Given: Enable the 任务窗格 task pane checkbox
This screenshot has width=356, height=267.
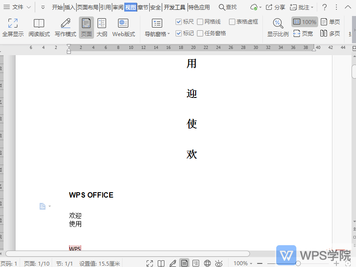Looking at the screenshot, I should point(200,33).
